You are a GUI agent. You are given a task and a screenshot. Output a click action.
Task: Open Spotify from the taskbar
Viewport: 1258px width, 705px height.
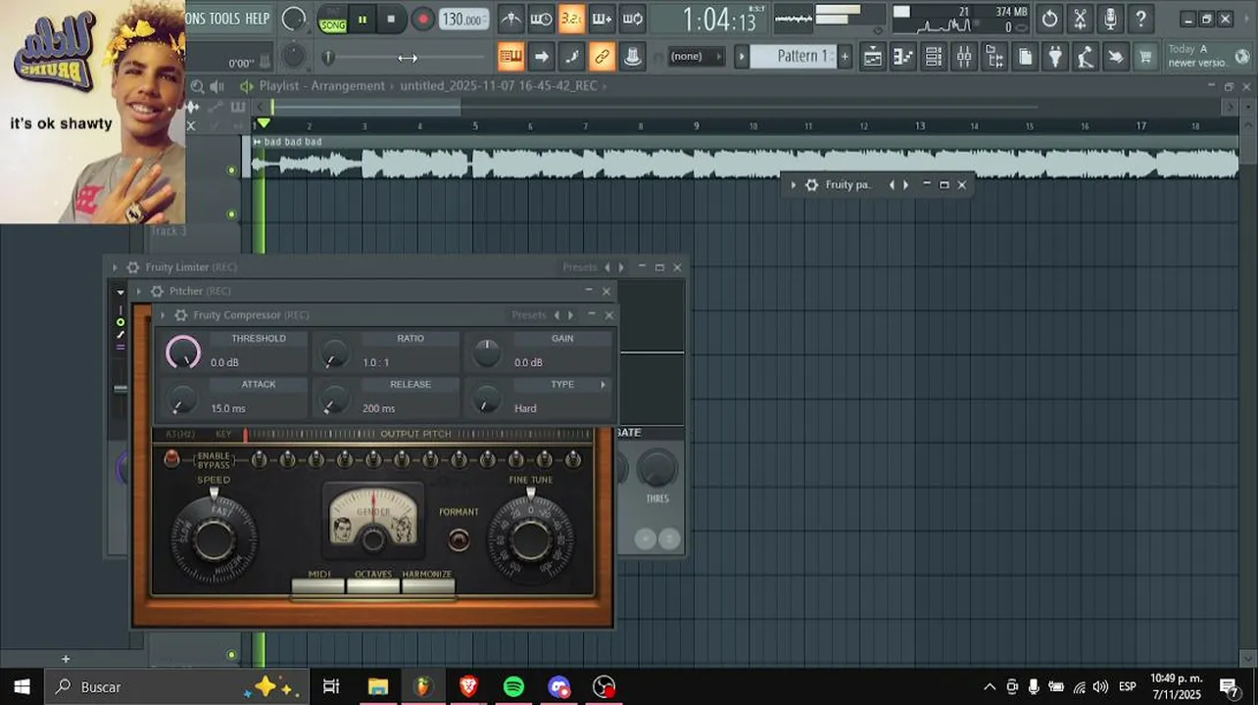click(x=513, y=686)
